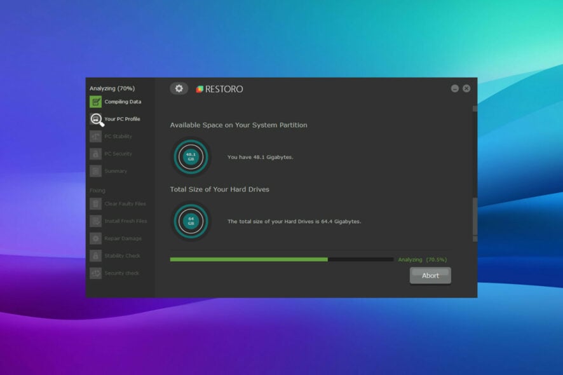Select Security check in the Fixing list

pos(121,273)
